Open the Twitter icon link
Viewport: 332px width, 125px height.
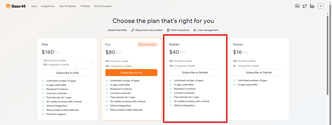coord(304,6)
